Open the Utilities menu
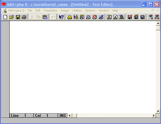 [77, 10]
